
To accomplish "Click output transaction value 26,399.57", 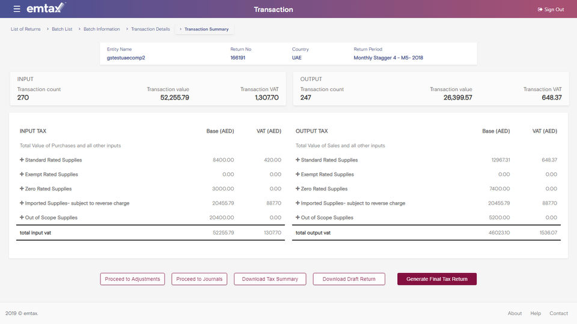I will click(457, 98).
